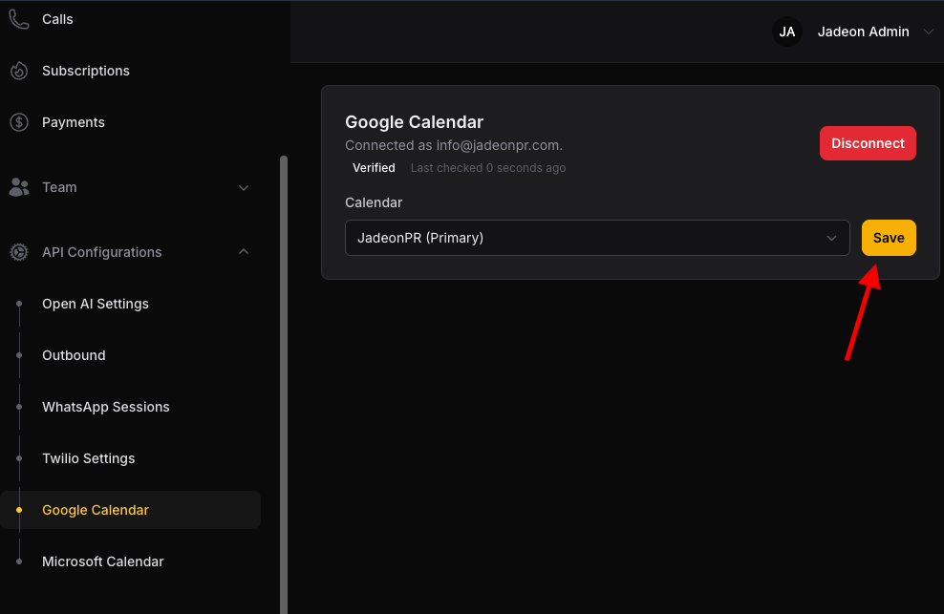Collapse the API Configurations chevron

click(244, 252)
